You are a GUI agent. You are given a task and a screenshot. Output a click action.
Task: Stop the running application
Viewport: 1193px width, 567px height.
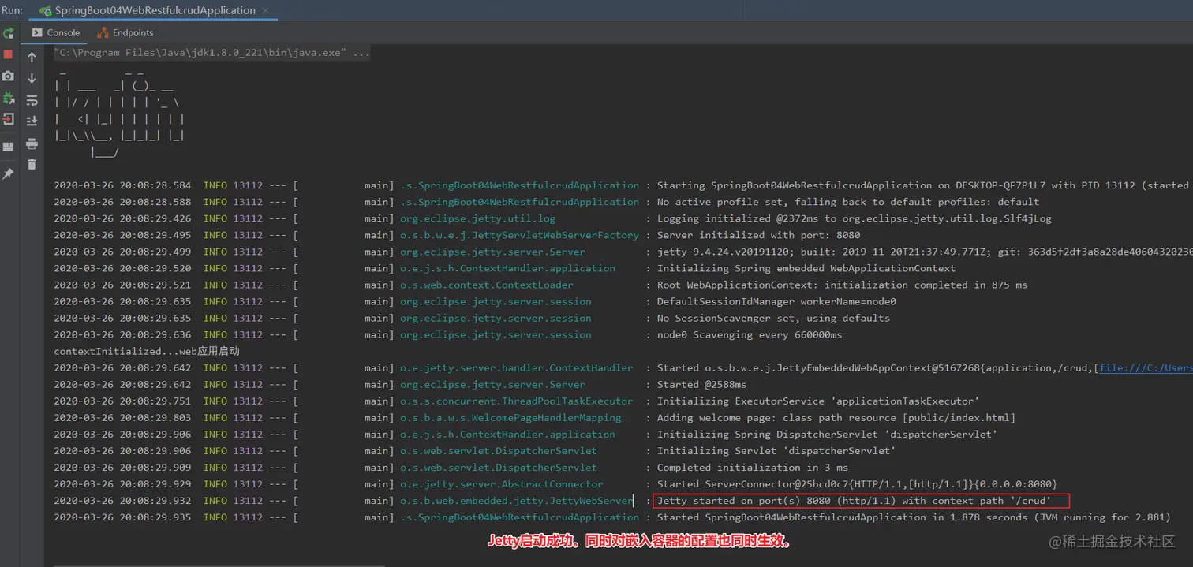pos(8,55)
